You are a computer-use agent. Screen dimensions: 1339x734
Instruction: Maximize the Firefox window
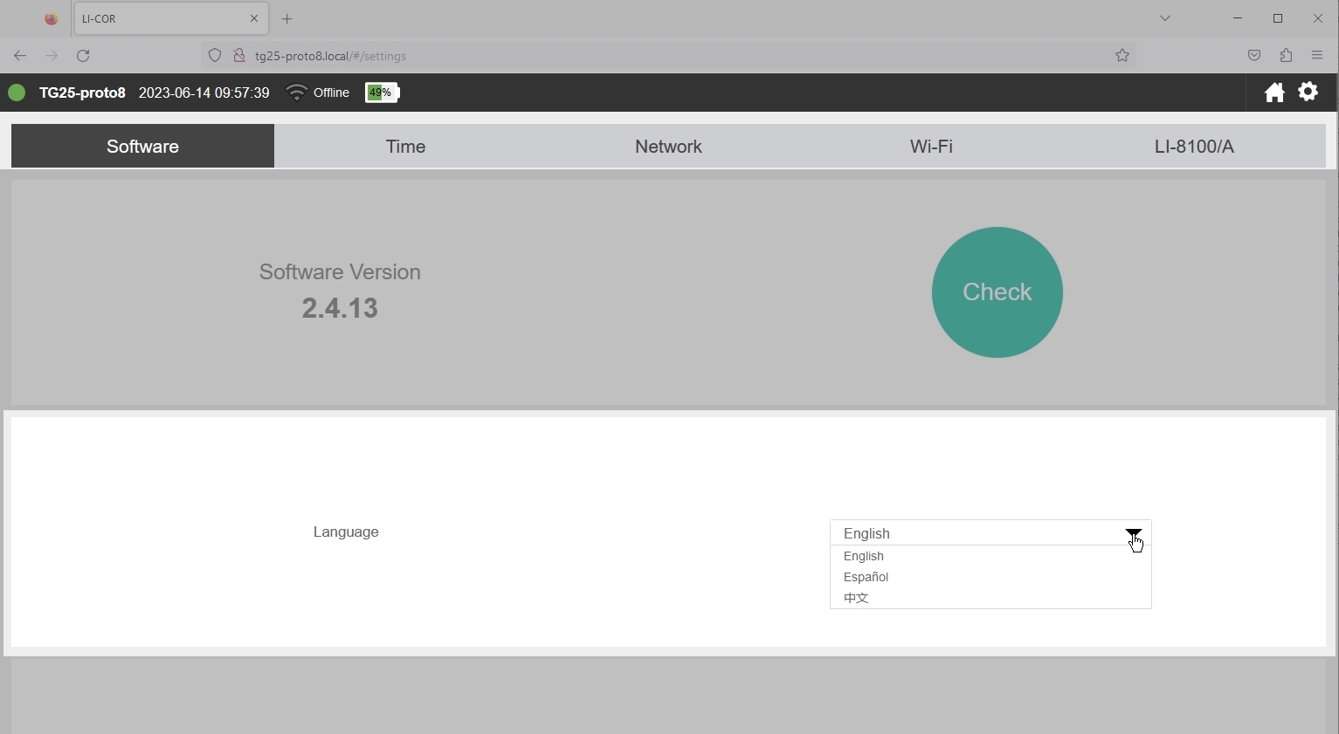(1278, 18)
